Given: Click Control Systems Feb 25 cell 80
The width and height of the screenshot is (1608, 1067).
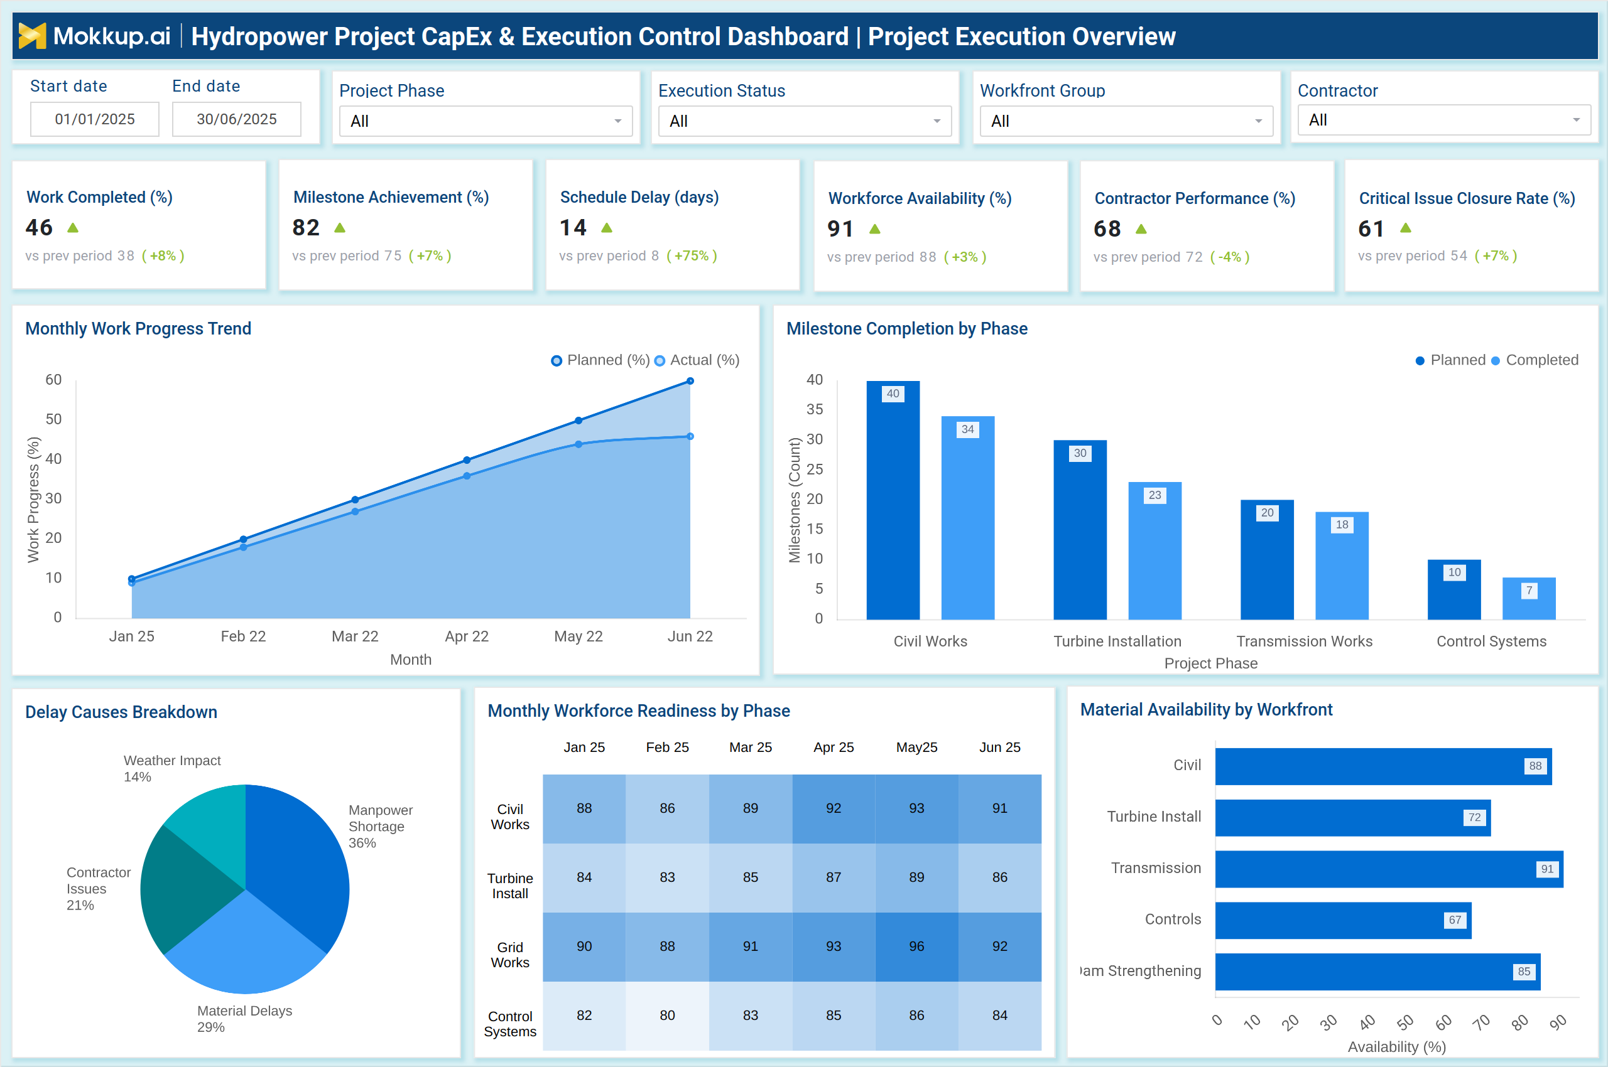Looking at the screenshot, I should [x=668, y=1016].
